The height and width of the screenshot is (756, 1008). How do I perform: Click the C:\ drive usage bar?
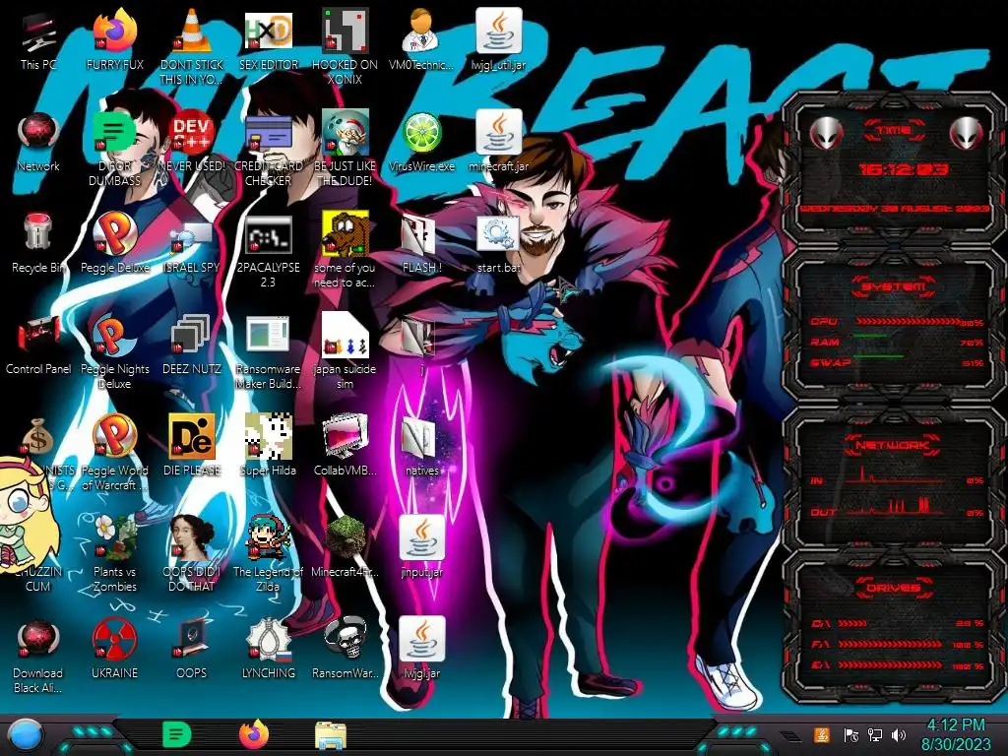click(x=852, y=623)
